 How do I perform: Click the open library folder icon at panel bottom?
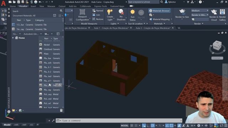coord(14,111)
